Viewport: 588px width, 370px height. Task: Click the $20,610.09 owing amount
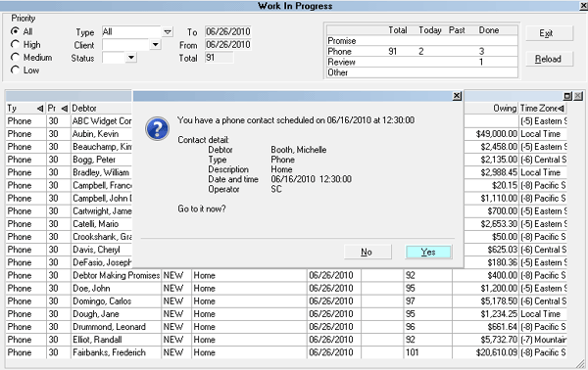click(496, 352)
